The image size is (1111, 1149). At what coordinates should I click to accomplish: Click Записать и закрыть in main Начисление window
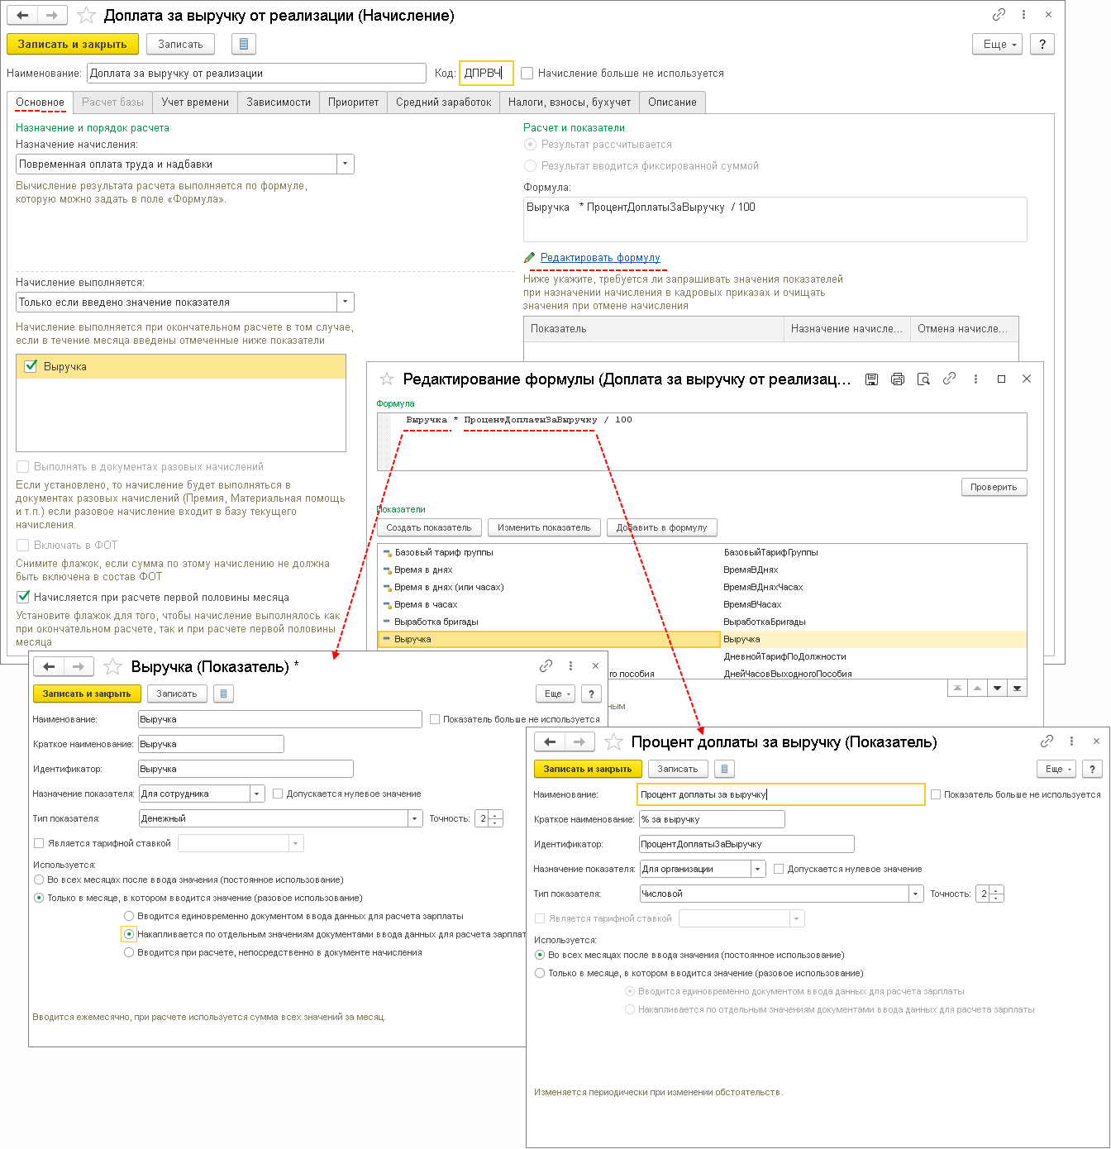pos(72,44)
